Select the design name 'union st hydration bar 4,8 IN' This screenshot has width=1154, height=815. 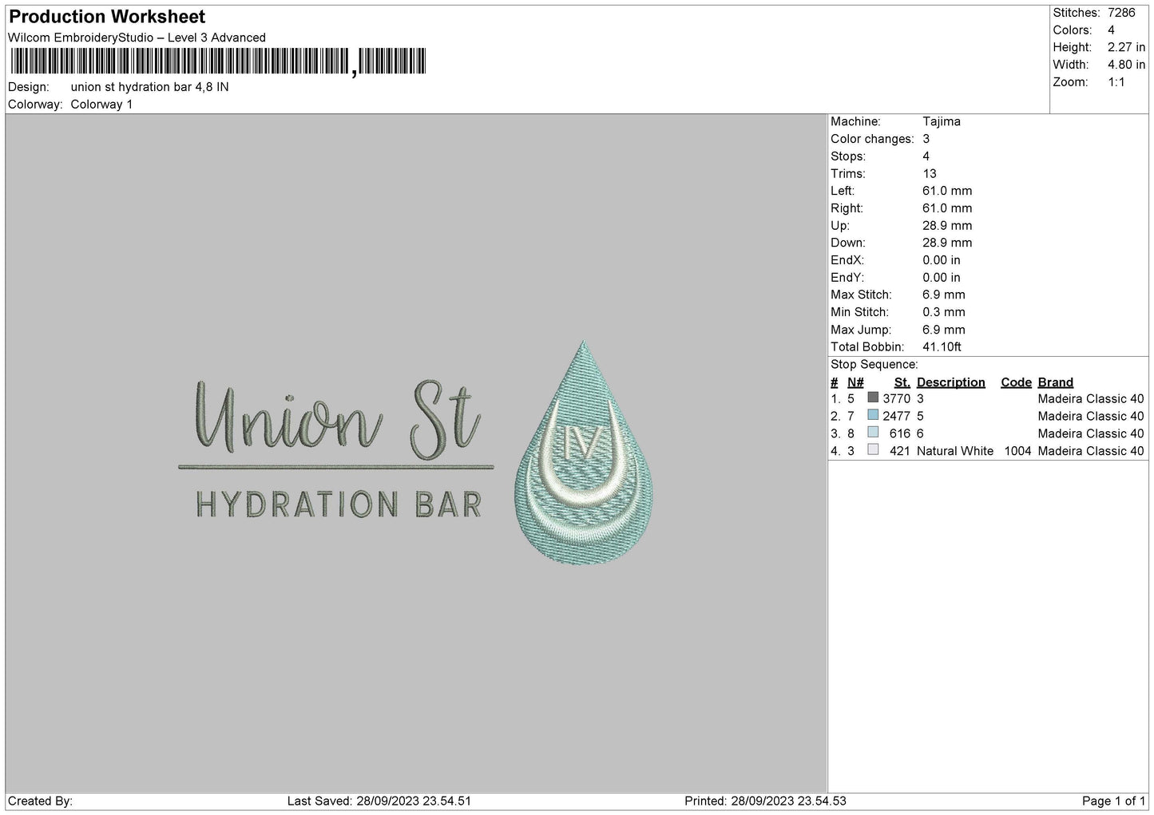[x=149, y=87]
